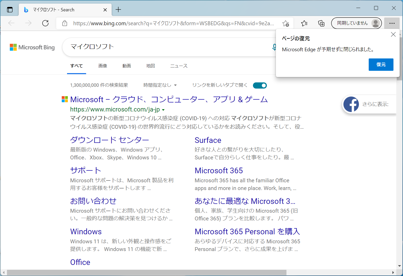Click the 同期していません profile button
This screenshot has height=276, width=403.
click(356, 23)
